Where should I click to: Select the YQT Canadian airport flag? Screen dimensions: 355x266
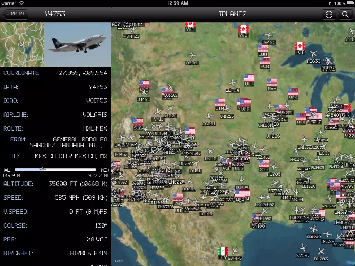pos(300,46)
